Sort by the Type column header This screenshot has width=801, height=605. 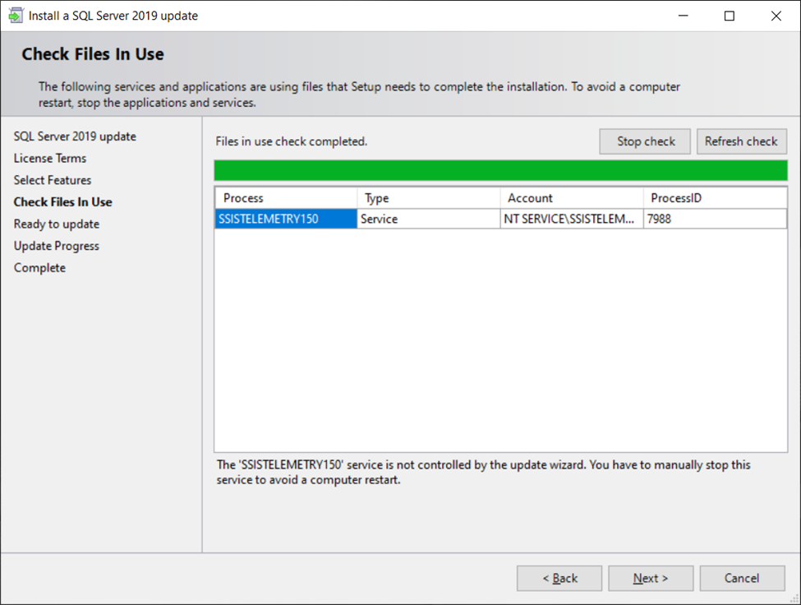(x=428, y=198)
